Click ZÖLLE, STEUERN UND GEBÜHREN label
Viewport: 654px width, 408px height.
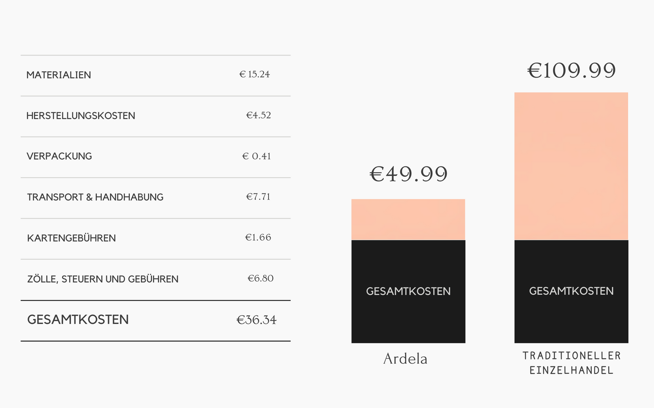click(x=103, y=279)
